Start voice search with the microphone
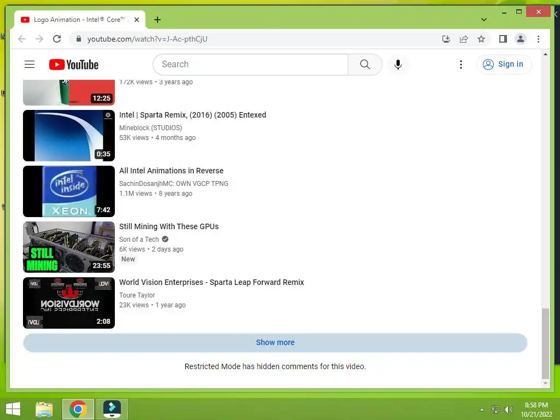This screenshot has width=560, height=420. (x=398, y=65)
